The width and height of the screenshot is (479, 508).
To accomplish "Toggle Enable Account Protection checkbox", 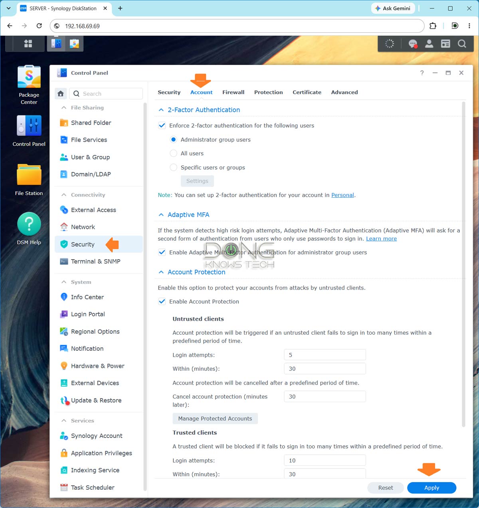I will [162, 302].
